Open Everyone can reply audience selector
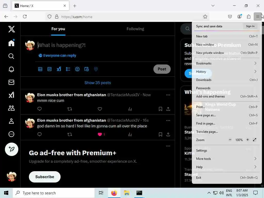Image resolution: width=264 pixels, height=198 pixels. 57,55
